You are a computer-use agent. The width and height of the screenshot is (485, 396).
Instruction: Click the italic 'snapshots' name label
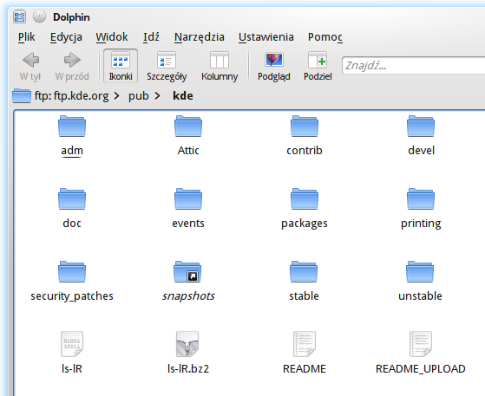pos(188,296)
